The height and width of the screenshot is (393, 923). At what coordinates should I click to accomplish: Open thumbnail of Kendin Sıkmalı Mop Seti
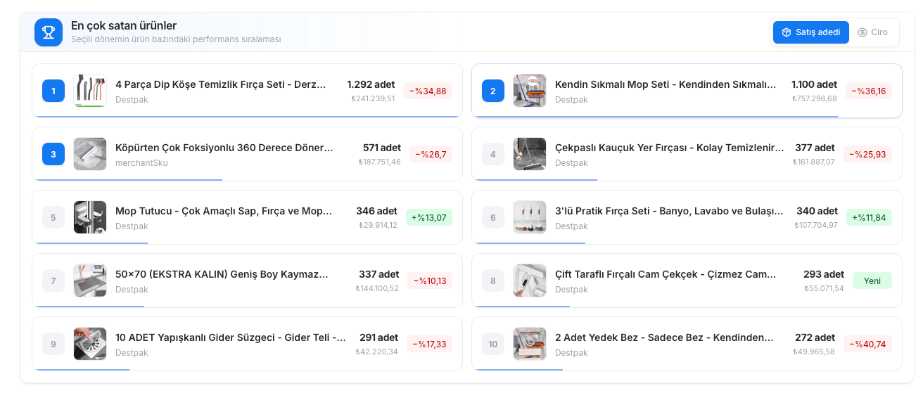point(530,91)
